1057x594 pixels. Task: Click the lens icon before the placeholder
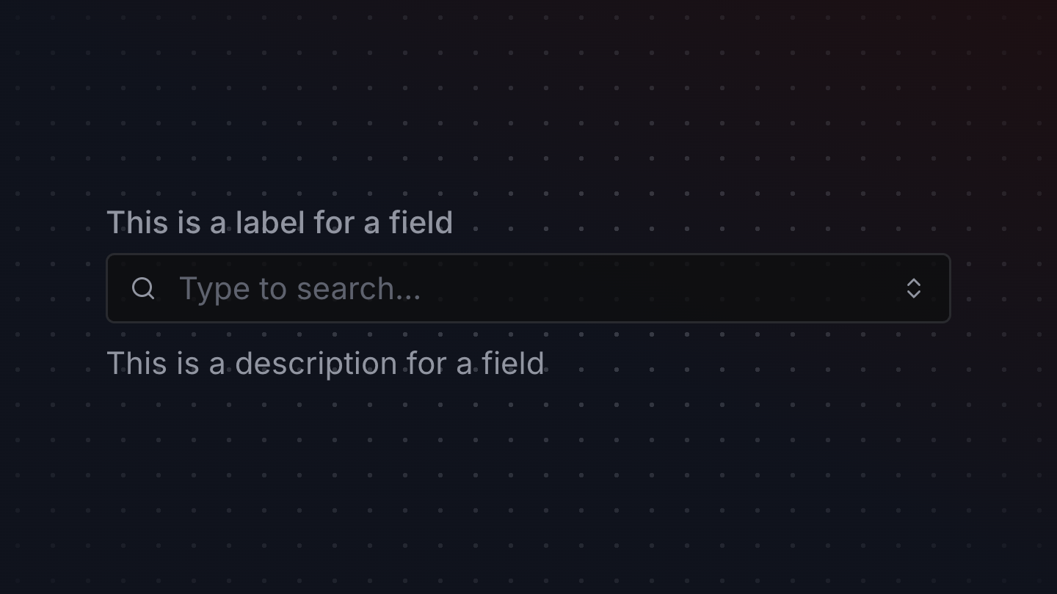pos(143,288)
